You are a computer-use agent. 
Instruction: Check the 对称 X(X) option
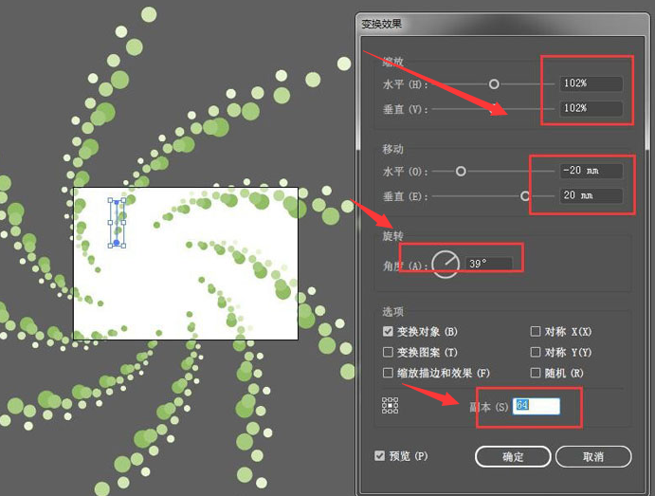tap(536, 331)
